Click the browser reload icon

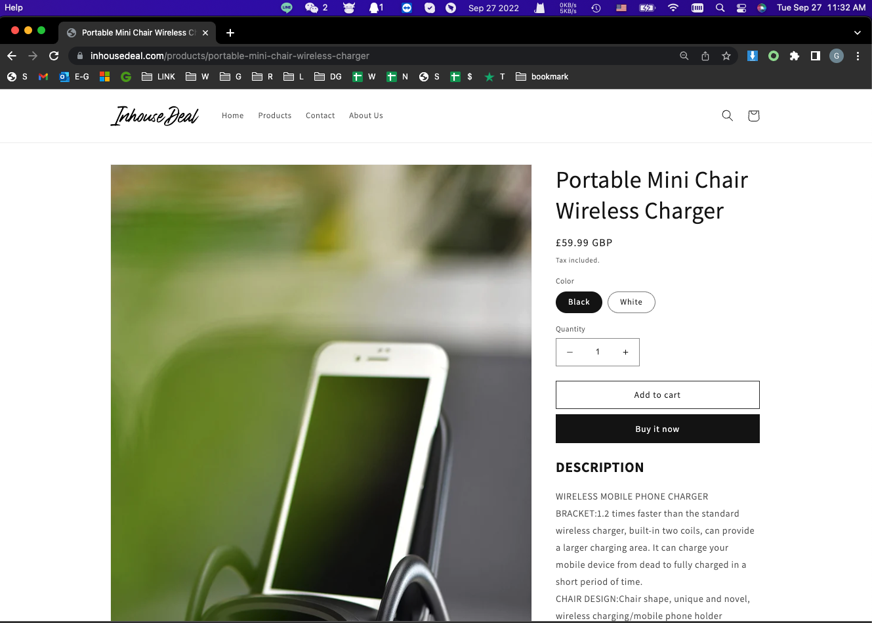click(54, 56)
